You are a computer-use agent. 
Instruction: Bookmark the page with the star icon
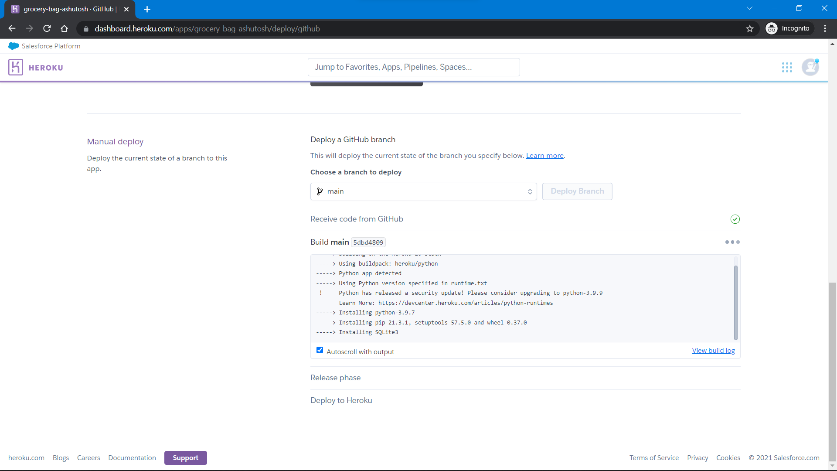pyautogui.click(x=750, y=29)
